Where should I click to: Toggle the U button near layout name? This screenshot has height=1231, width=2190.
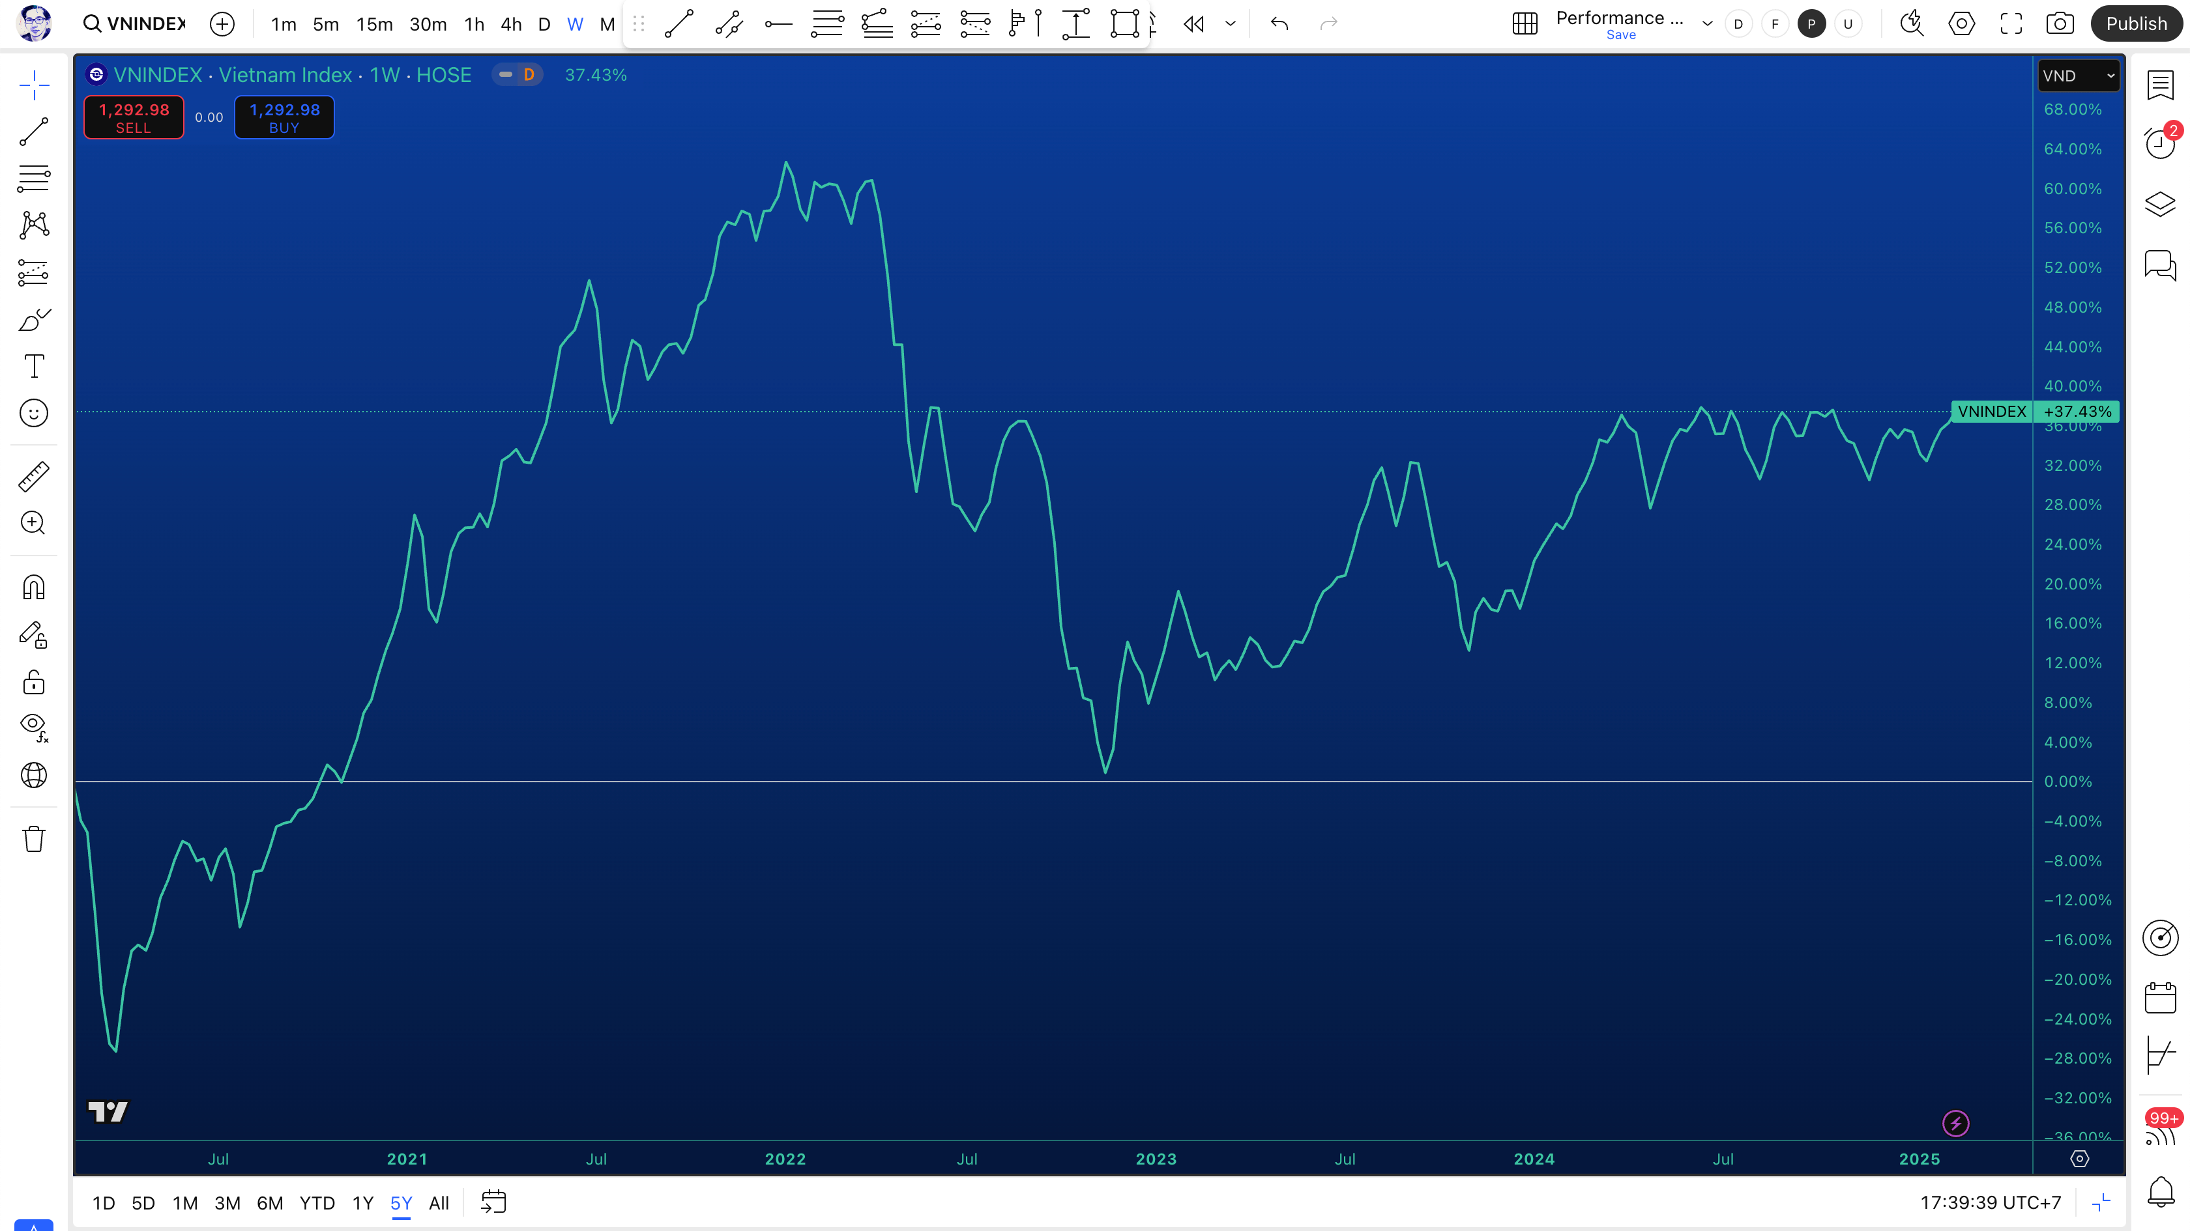pos(1847,24)
